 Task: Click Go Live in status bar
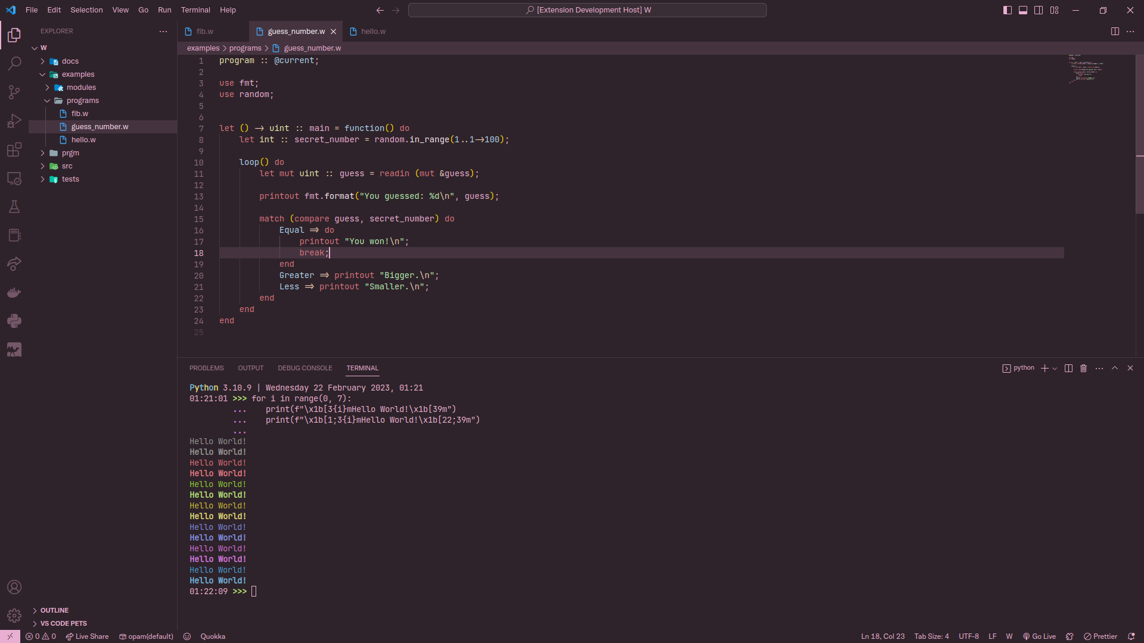tap(1039, 636)
